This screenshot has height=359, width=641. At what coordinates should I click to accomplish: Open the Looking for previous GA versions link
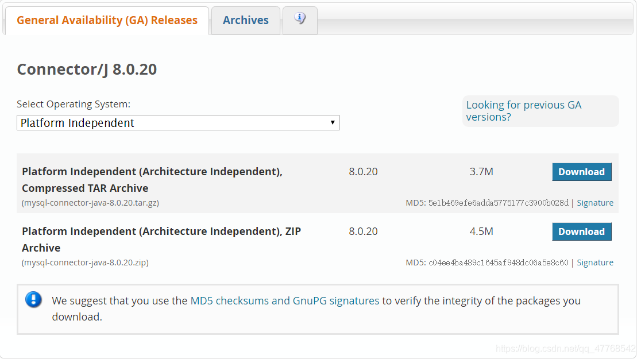[524, 111]
